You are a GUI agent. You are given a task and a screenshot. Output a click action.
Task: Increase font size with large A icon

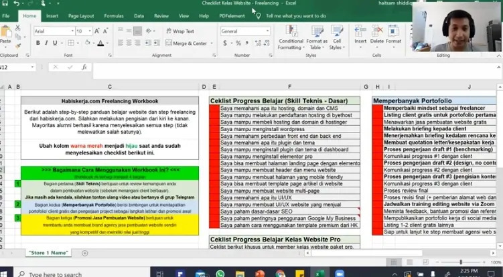pyautogui.click(x=97, y=31)
